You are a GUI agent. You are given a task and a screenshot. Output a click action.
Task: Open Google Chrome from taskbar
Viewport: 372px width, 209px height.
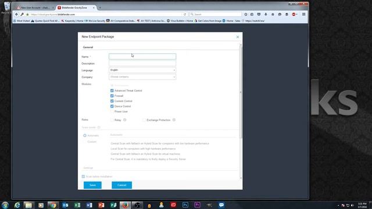[x=53, y=205]
